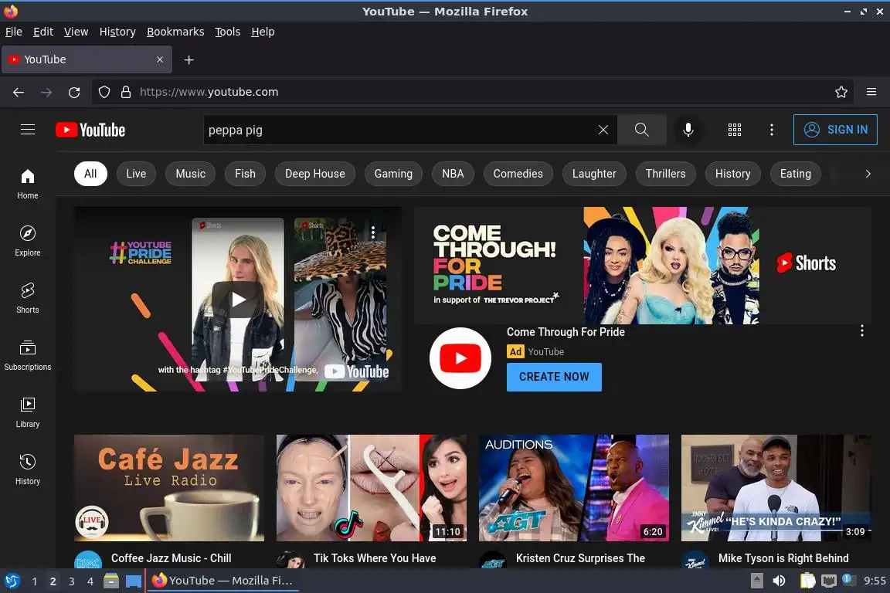Screen dimensions: 890x593
Task: Click the volume speaker tray icon
Action: point(779,581)
